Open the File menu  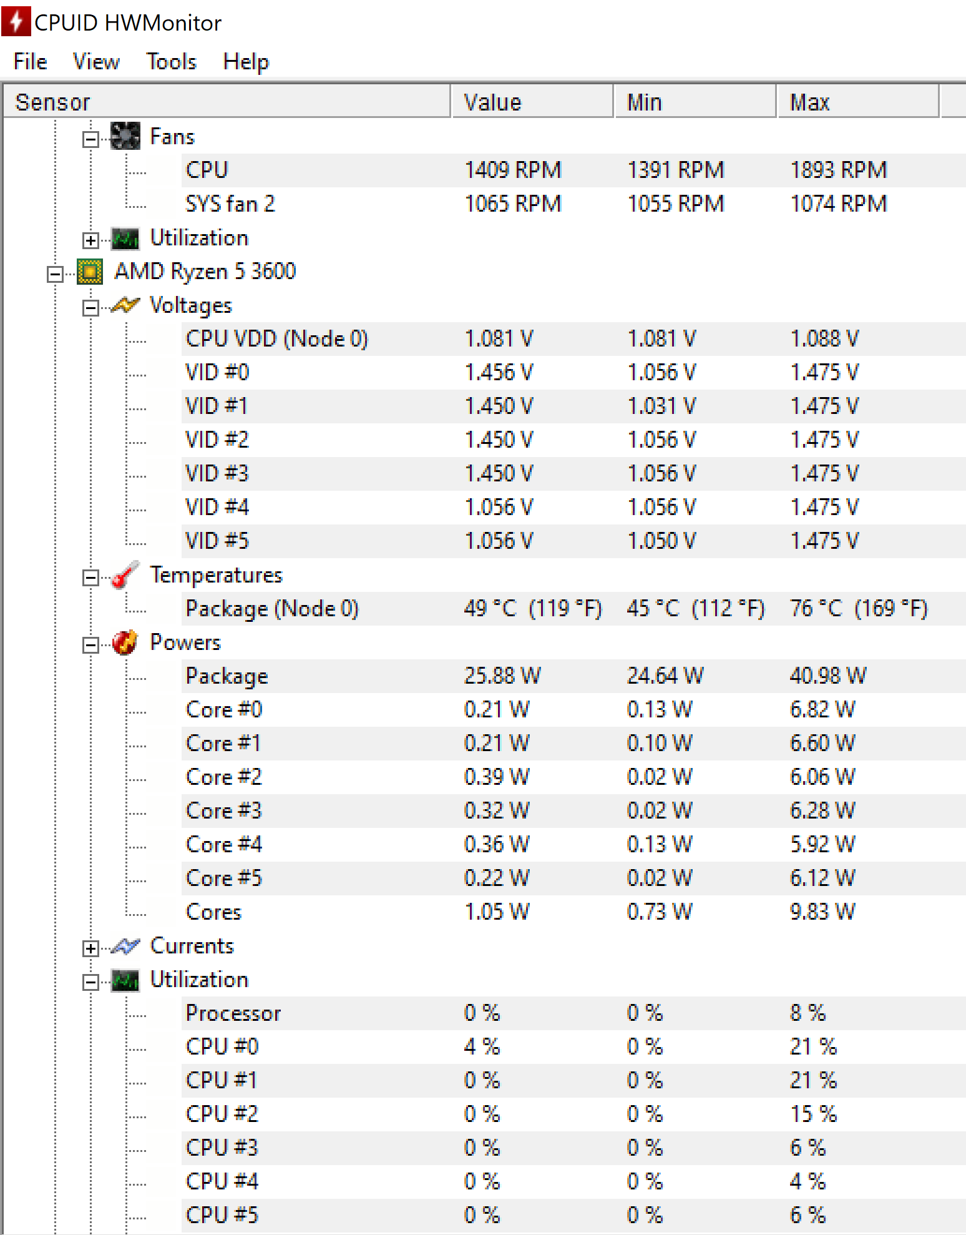point(31,61)
